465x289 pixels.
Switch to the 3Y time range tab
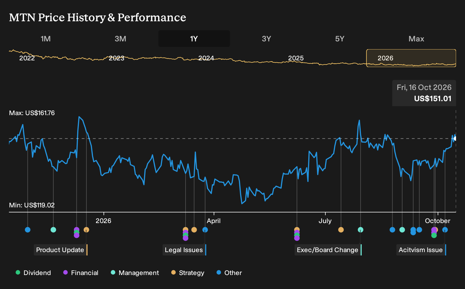click(266, 39)
